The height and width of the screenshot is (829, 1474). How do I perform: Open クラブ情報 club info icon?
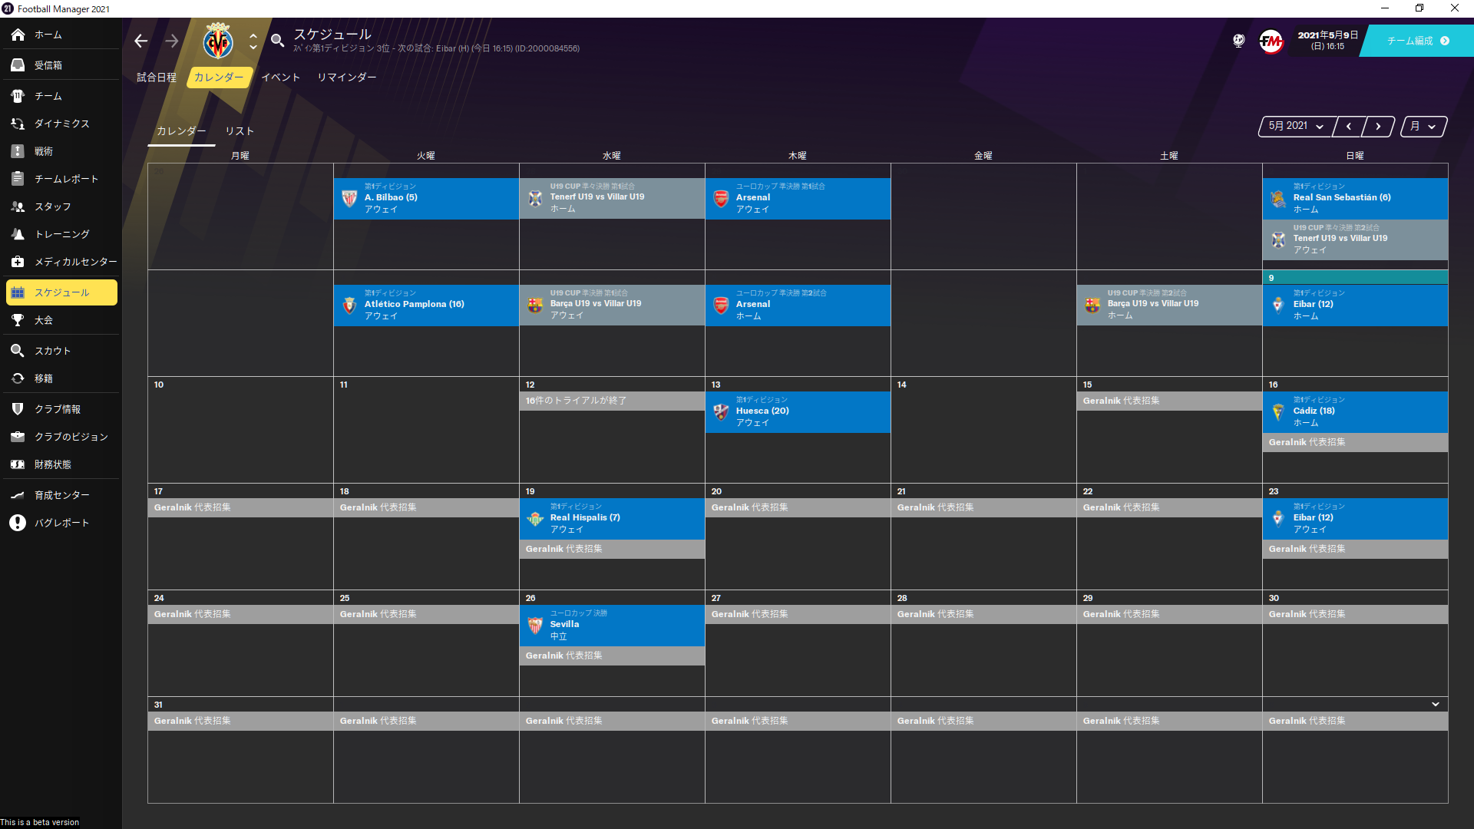(x=18, y=409)
